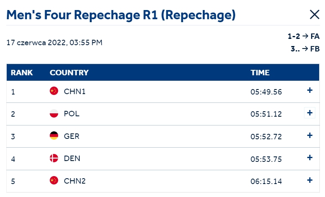Select the RANK column header
This screenshot has width=325, height=197.
22,73
